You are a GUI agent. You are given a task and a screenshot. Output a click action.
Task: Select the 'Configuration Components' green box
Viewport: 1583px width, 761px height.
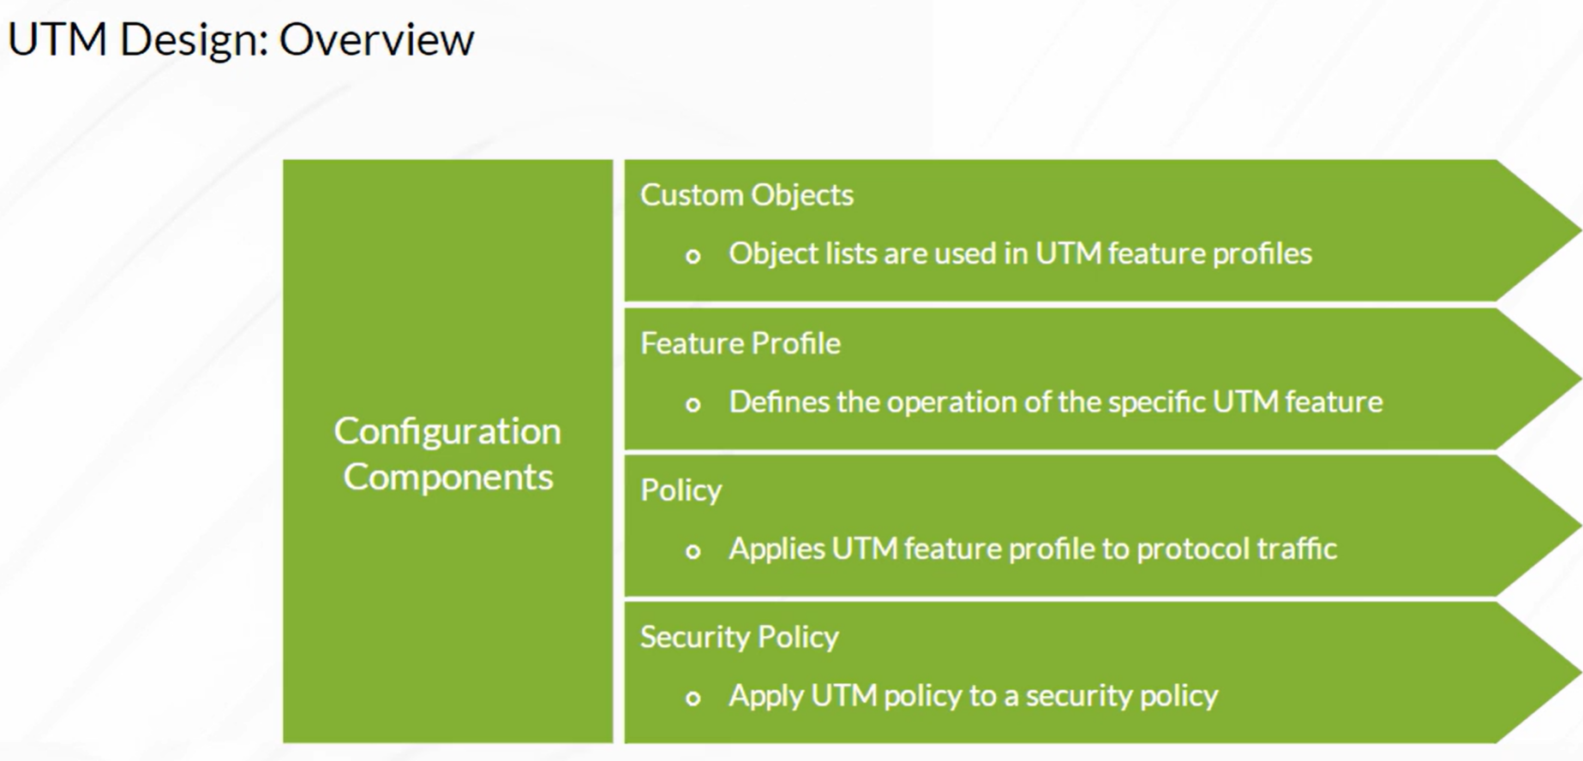(x=448, y=451)
